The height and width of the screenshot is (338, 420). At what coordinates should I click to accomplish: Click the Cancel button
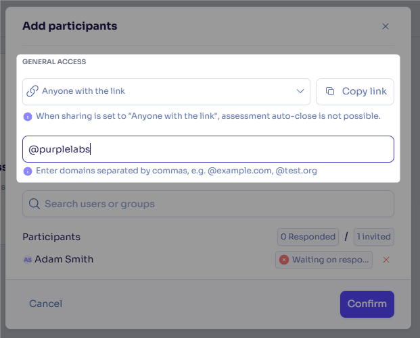click(45, 304)
